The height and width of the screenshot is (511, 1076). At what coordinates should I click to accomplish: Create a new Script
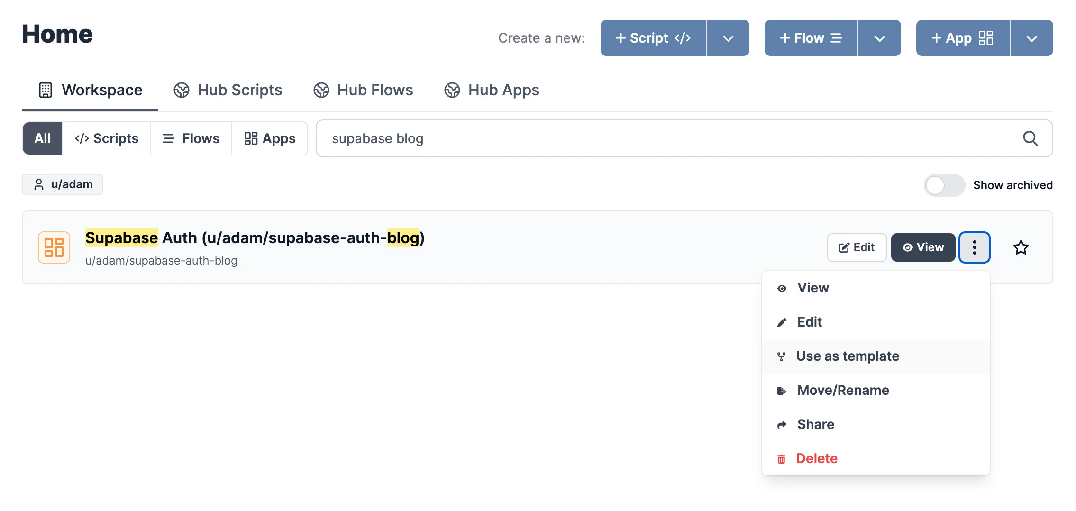(653, 38)
